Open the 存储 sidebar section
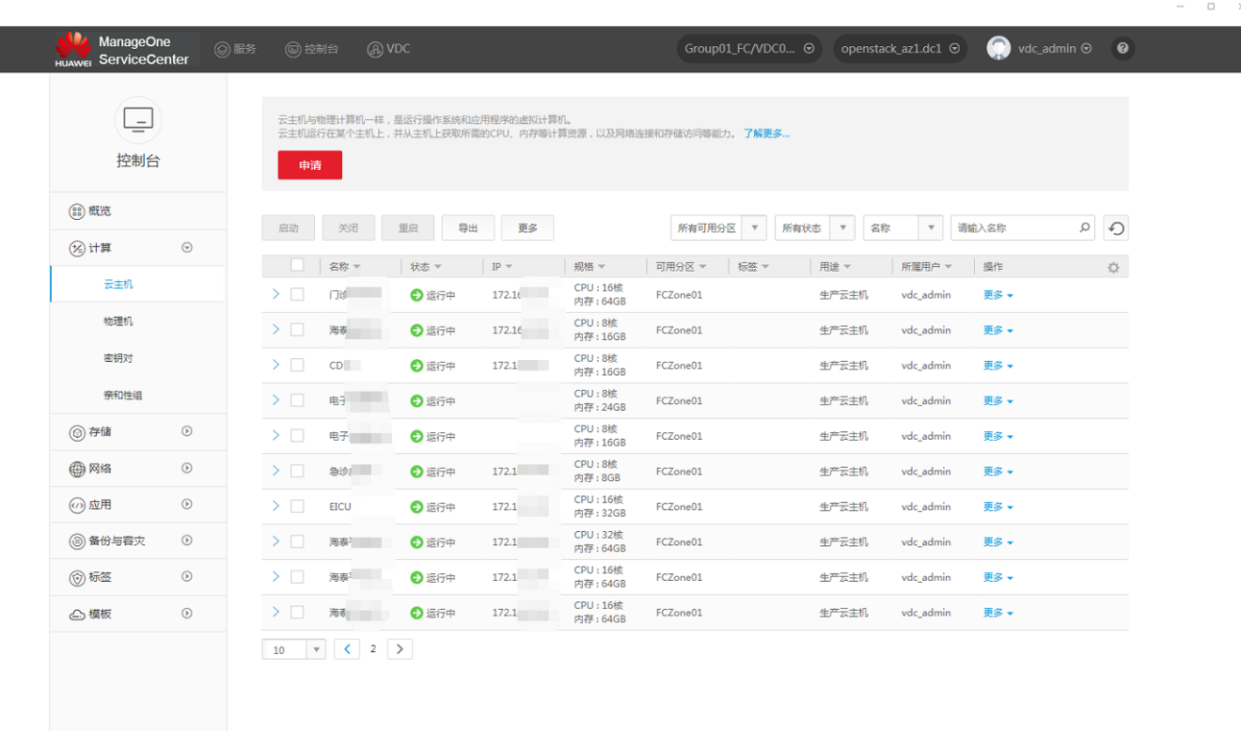 [138, 432]
